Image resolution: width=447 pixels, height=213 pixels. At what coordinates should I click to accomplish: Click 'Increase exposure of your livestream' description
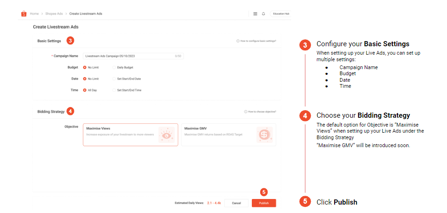click(x=120, y=134)
